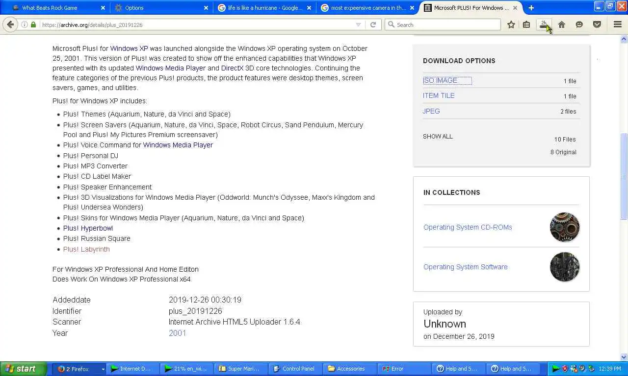Show site information via the info icon

coord(24,24)
